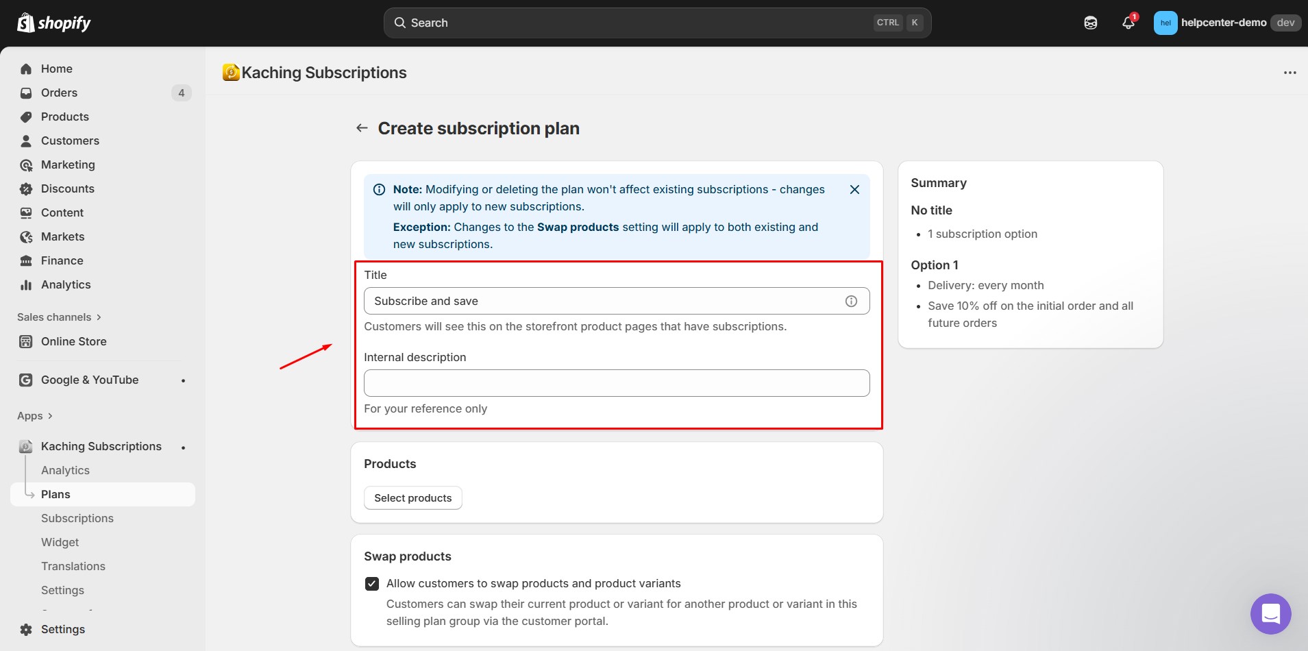Open the purple chat support widget
Screen dimensions: 1308x651
click(1270, 613)
